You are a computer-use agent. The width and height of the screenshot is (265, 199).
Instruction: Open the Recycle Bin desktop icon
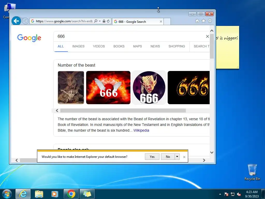point(252,172)
